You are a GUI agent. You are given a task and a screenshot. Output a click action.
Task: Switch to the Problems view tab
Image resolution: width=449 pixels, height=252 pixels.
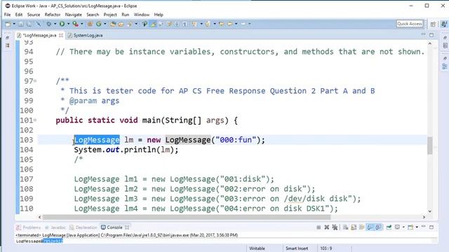click(x=28, y=227)
